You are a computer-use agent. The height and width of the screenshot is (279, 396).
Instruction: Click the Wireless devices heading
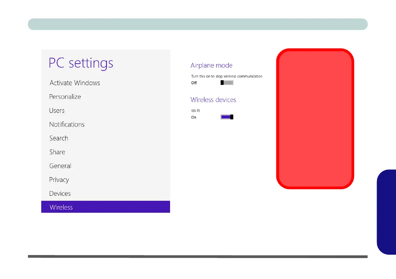(213, 100)
